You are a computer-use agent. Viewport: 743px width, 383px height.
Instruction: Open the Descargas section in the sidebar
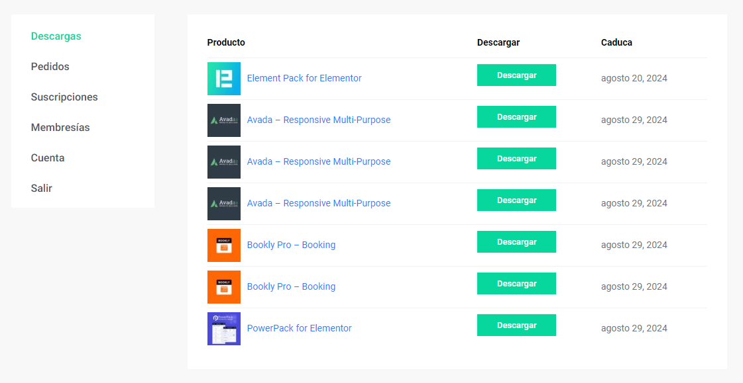click(x=56, y=36)
